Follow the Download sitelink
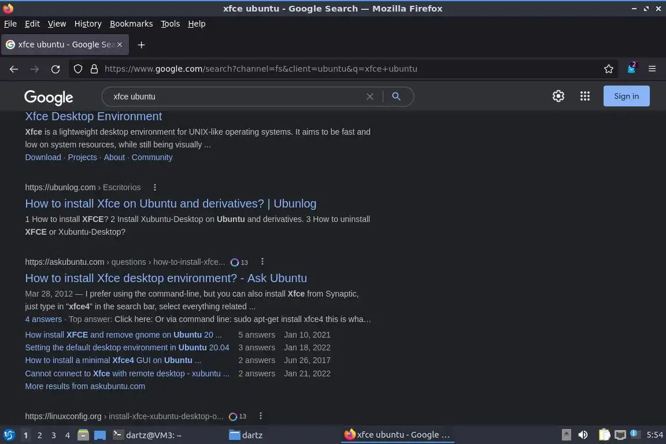Viewport: 666px width, 444px height. (x=43, y=157)
